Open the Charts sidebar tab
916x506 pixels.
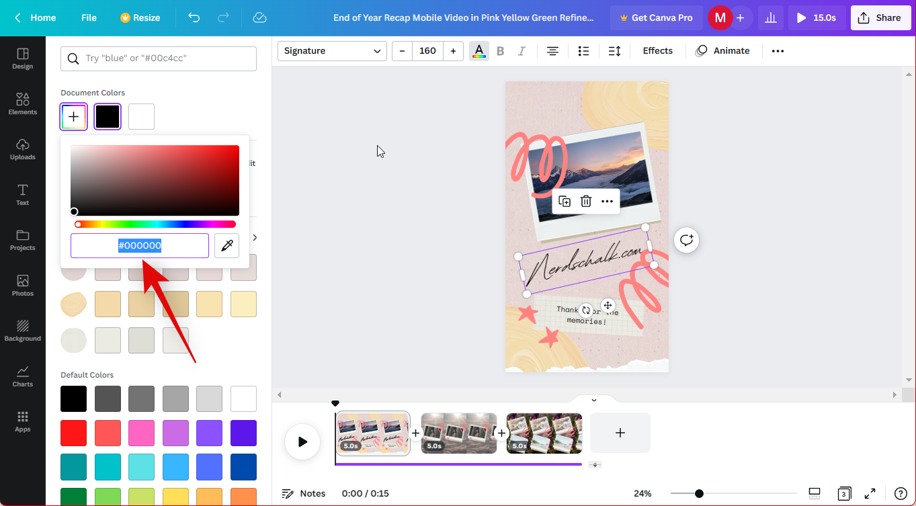[22, 376]
